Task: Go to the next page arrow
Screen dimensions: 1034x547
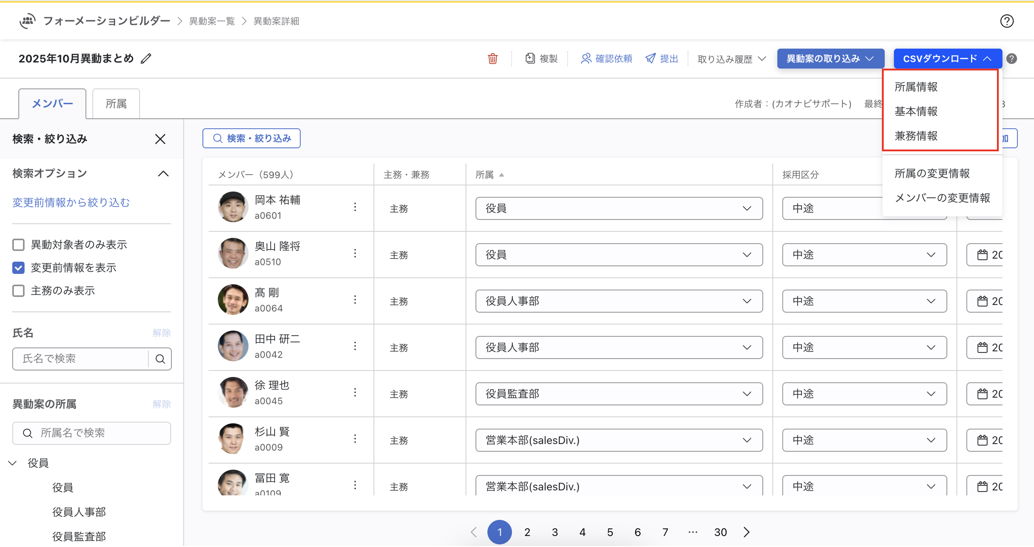Action: tap(746, 532)
